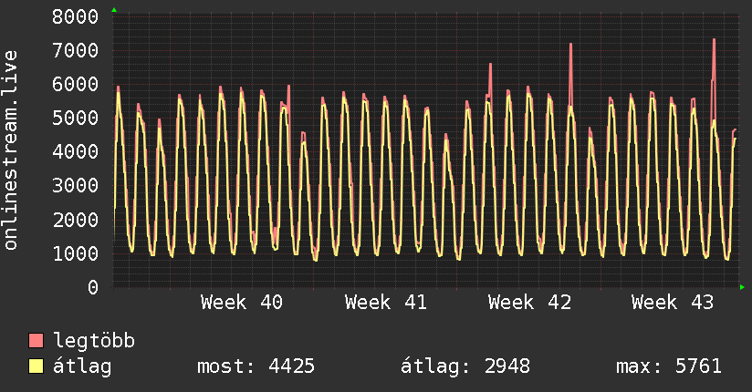
Task: Click the Week 41 axis label
Action: pyautogui.click(x=386, y=303)
